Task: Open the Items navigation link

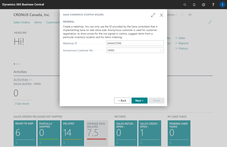Action: (x=38, y=22)
